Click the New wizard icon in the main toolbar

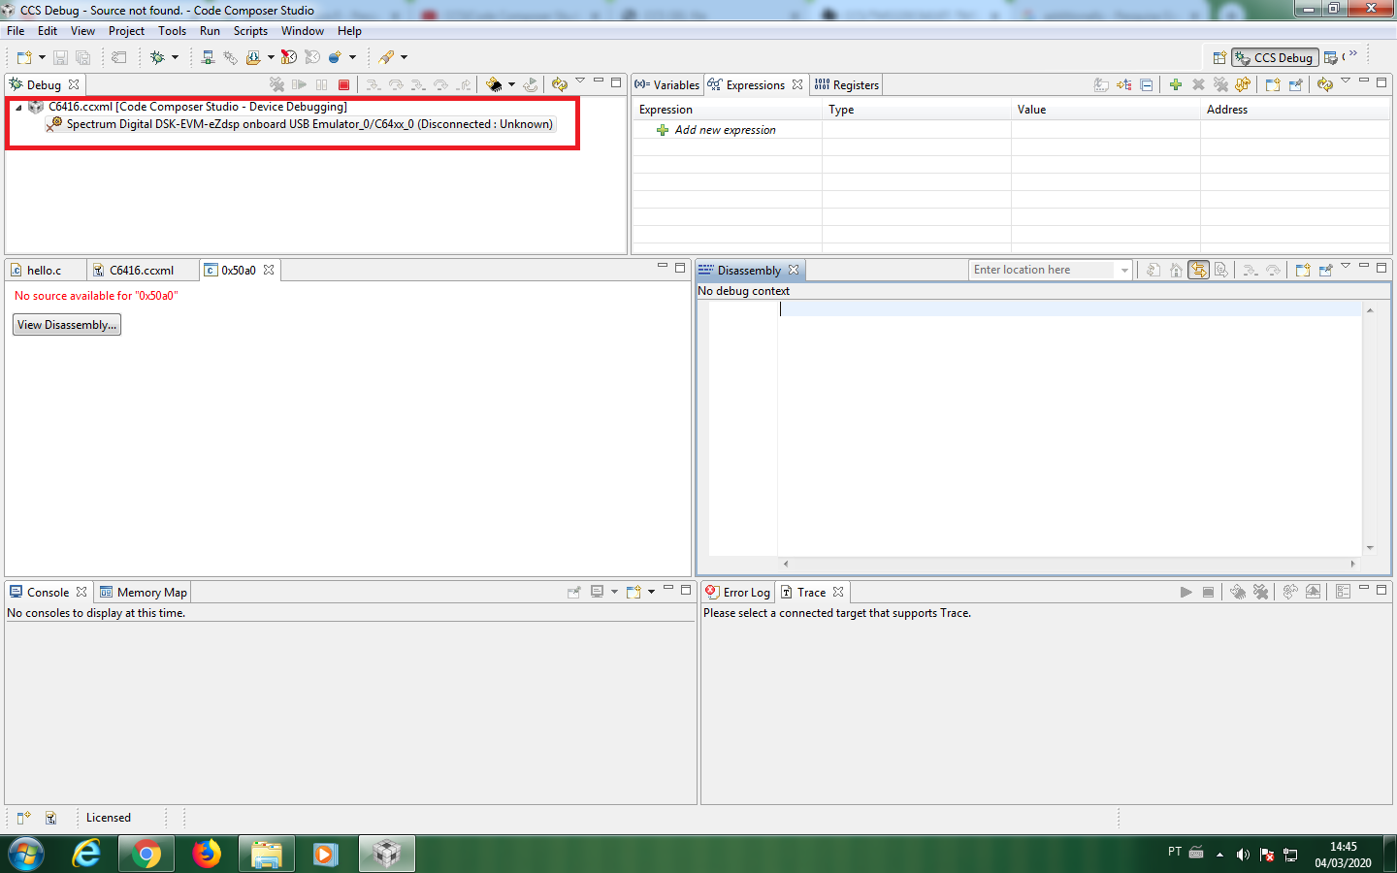tap(24, 57)
